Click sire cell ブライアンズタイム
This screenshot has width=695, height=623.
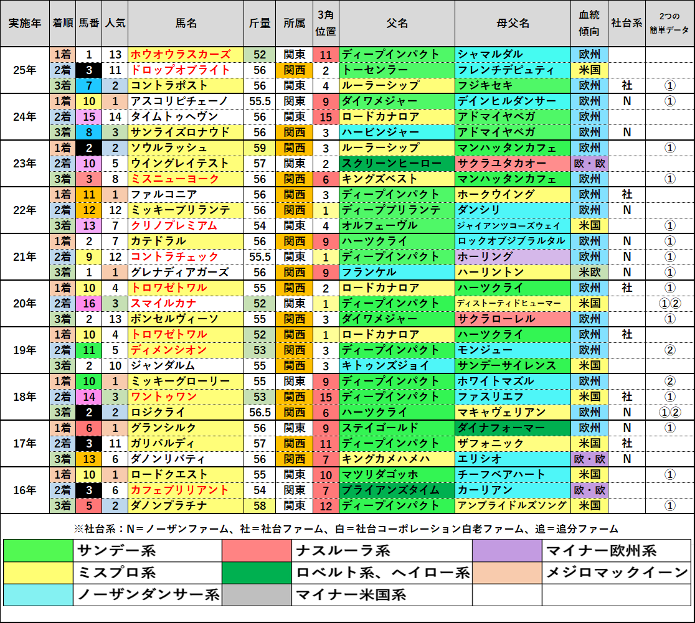click(397, 490)
